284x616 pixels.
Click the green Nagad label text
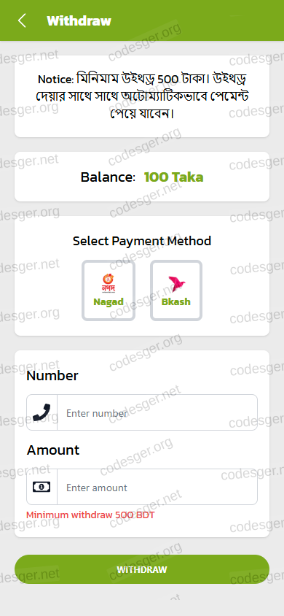(109, 301)
